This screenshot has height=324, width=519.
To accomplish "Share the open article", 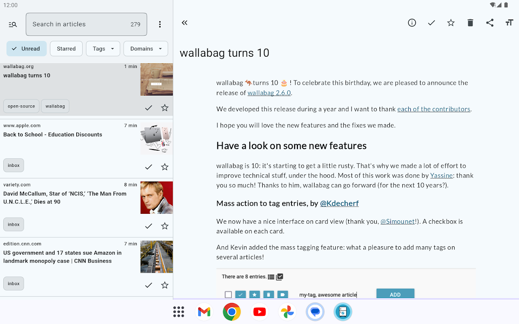I will click(490, 23).
